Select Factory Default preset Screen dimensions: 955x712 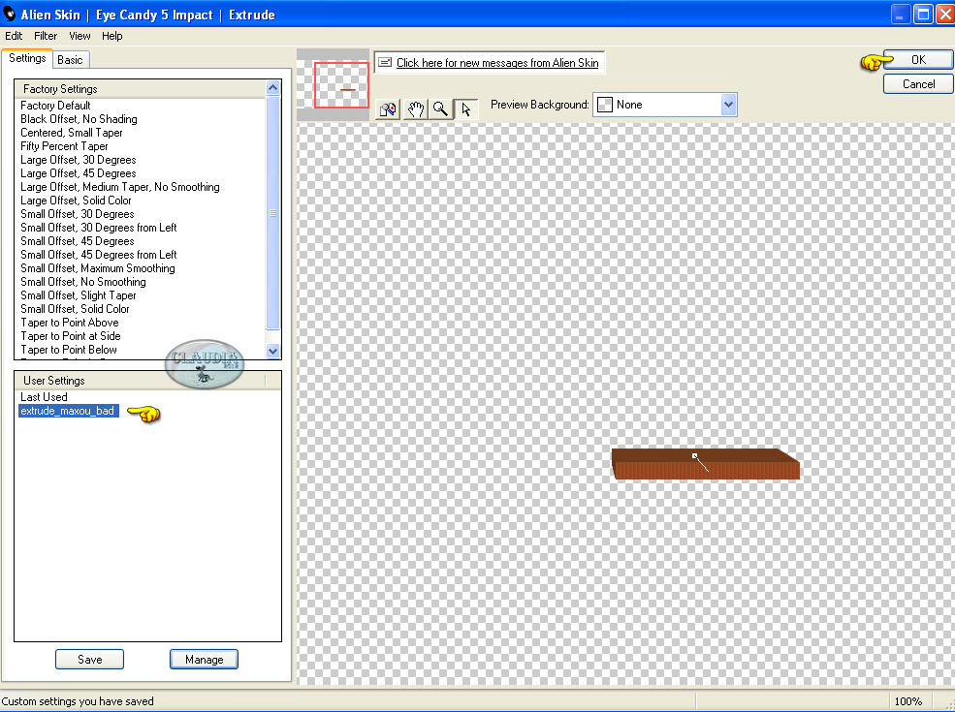(x=55, y=106)
